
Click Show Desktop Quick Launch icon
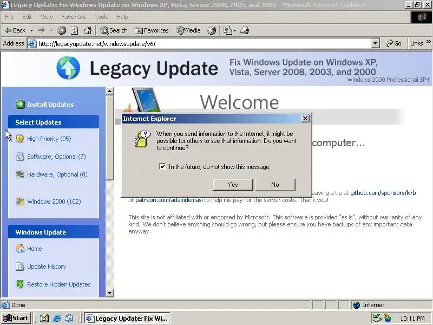tap(44, 318)
